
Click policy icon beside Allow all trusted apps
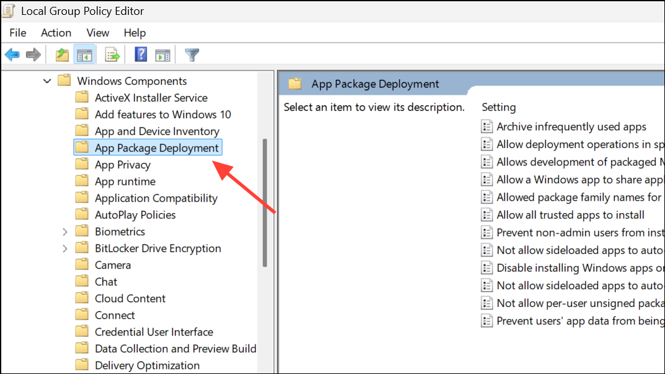point(487,215)
